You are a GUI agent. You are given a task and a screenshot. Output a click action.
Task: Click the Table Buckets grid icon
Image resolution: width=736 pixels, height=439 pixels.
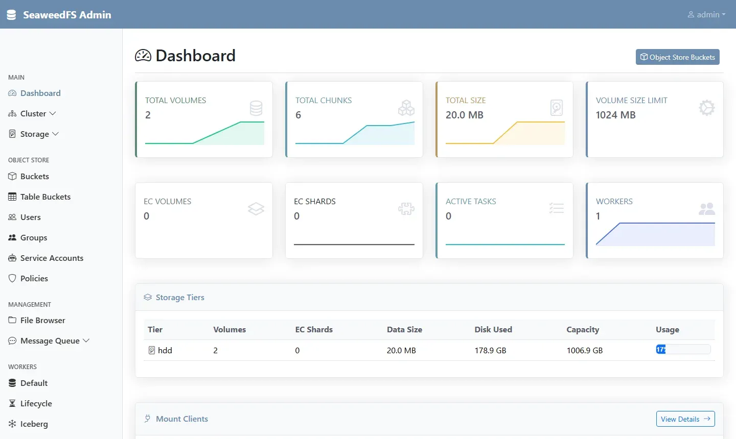(12, 197)
